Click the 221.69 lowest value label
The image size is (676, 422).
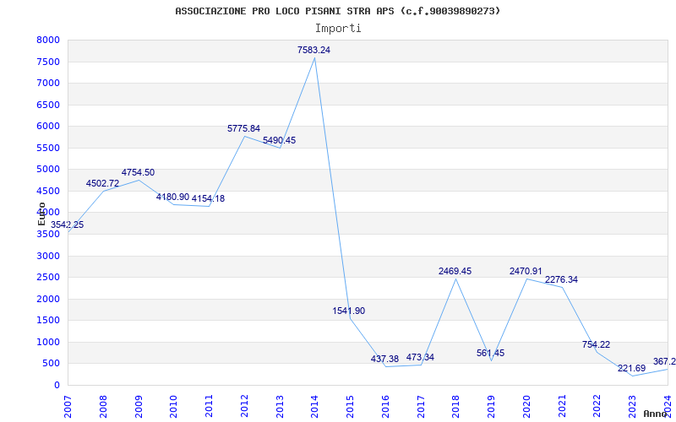click(631, 368)
